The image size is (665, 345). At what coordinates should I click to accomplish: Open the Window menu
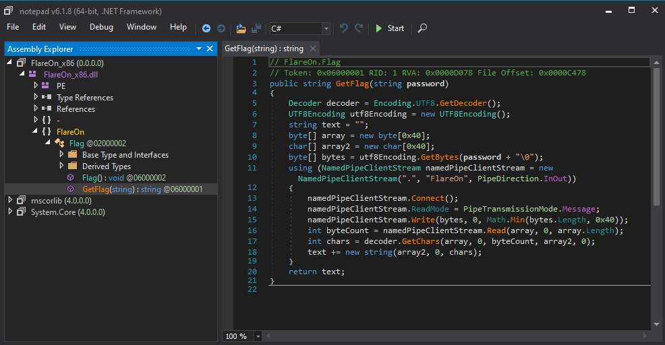pyautogui.click(x=142, y=27)
